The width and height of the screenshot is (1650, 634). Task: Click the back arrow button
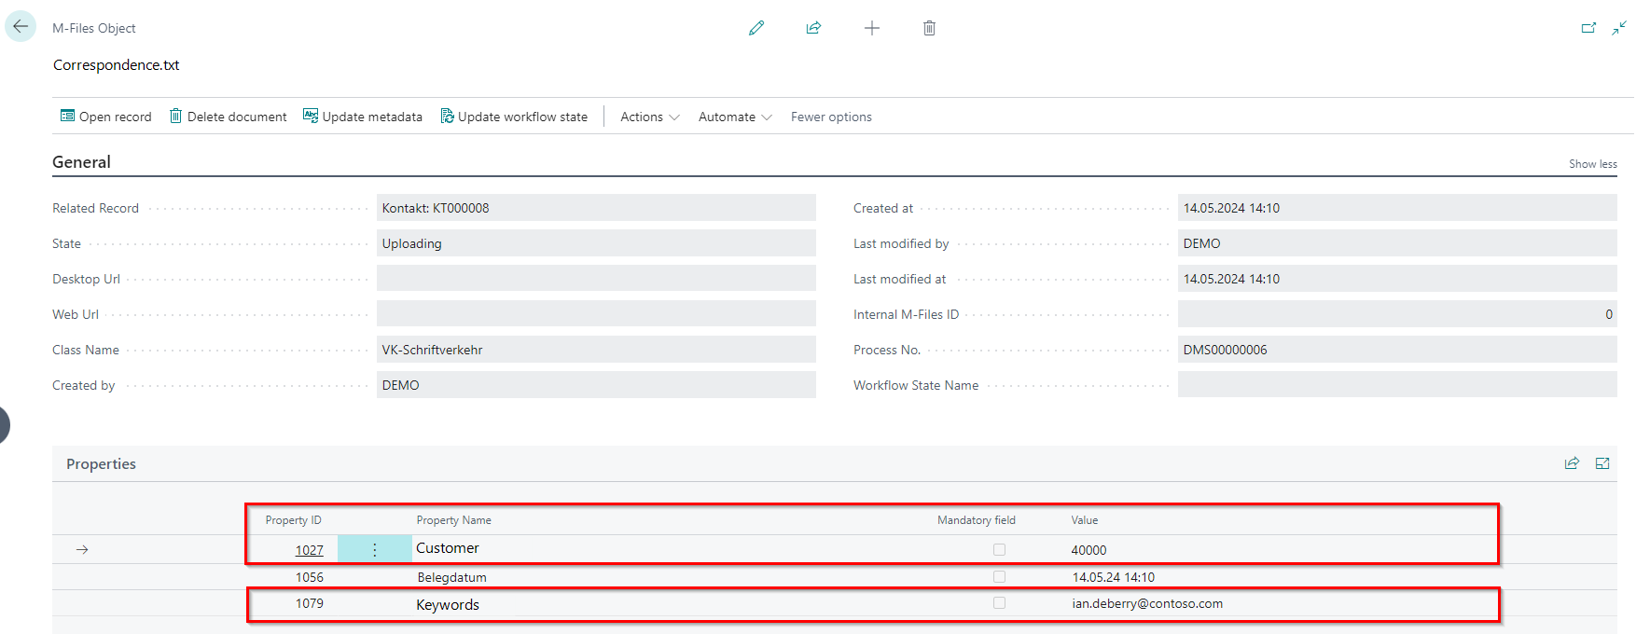pos(21,27)
